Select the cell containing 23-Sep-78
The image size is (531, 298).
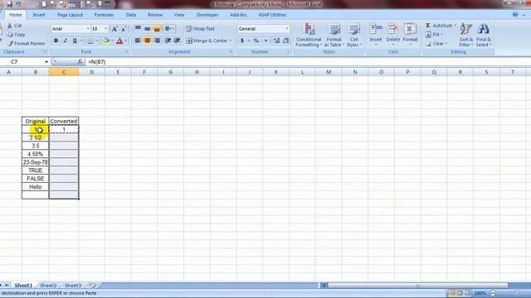pos(35,162)
